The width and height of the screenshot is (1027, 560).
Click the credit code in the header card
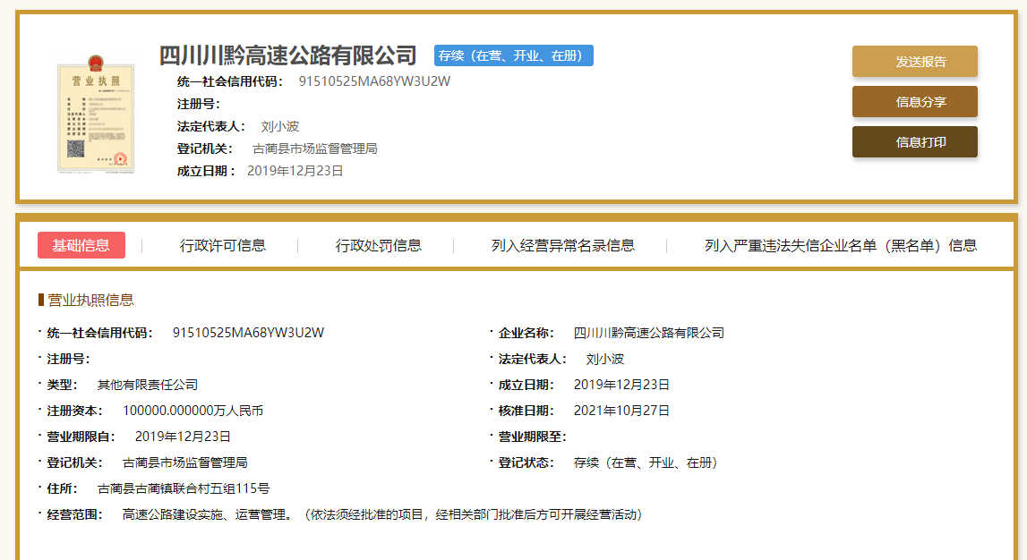(x=374, y=81)
